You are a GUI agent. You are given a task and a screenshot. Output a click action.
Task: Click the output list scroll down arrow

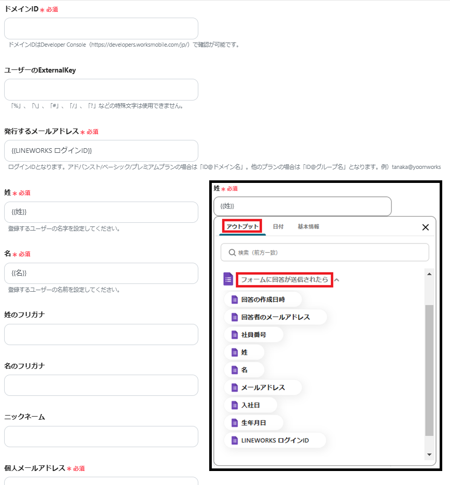tap(429, 454)
